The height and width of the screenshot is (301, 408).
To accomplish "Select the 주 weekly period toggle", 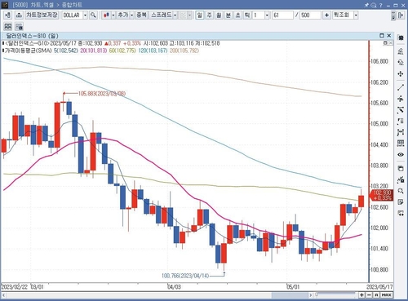I will click(209, 15).
